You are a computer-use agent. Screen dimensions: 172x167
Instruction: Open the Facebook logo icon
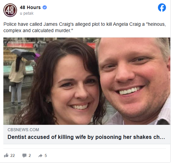tap(162, 7)
